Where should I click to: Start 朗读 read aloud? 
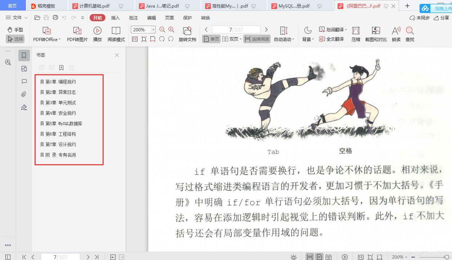(396, 35)
